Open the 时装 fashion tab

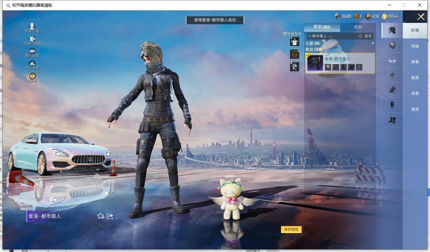[x=415, y=30]
